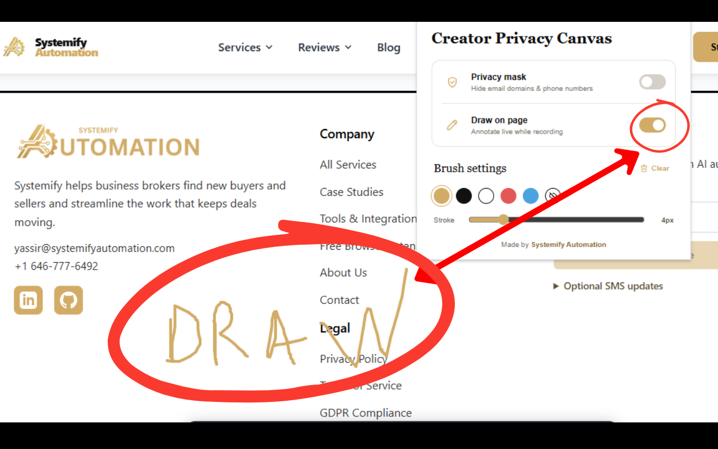The image size is (718, 449).
Task: Click the Draw on page pencil icon
Action: (x=452, y=125)
